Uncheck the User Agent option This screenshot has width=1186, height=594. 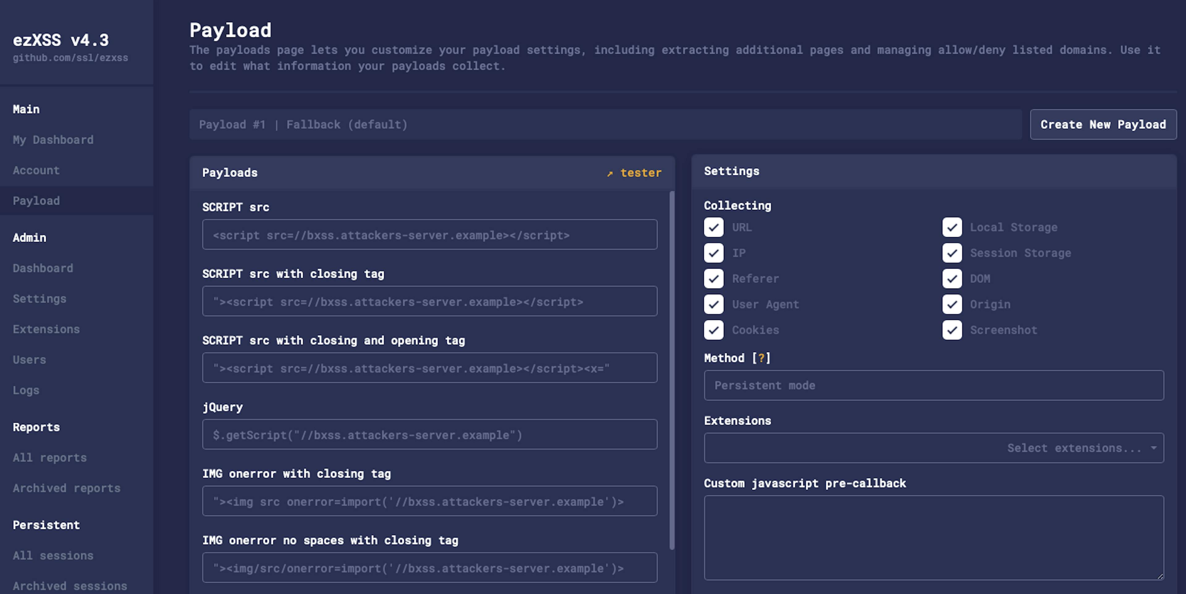(x=714, y=304)
